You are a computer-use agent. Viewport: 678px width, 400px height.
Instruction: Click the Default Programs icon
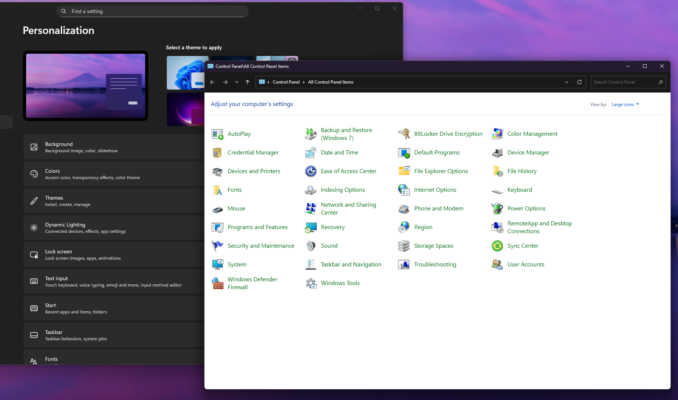tap(404, 153)
